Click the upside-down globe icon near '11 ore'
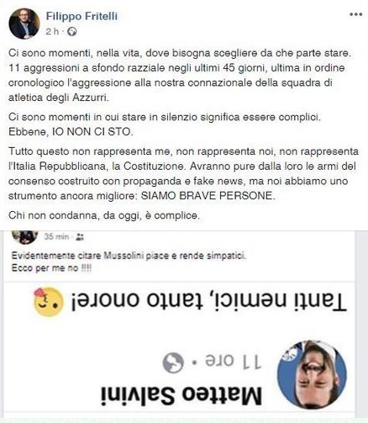Viewport: 368px width, 423px height. [173, 362]
